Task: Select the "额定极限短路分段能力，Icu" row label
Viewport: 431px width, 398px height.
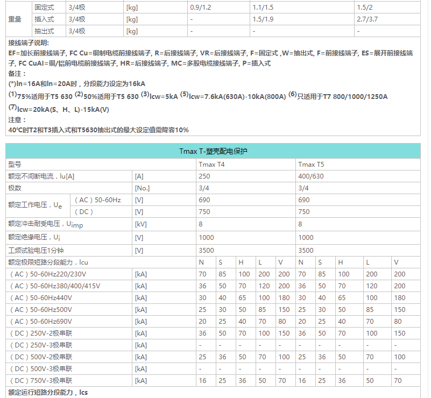Action: (x=48, y=262)
